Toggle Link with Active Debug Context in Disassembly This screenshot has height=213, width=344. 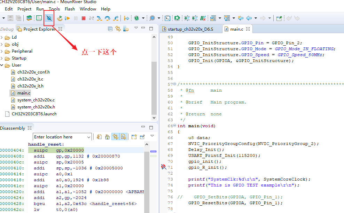pyautogui.click(x=115, y=137)
